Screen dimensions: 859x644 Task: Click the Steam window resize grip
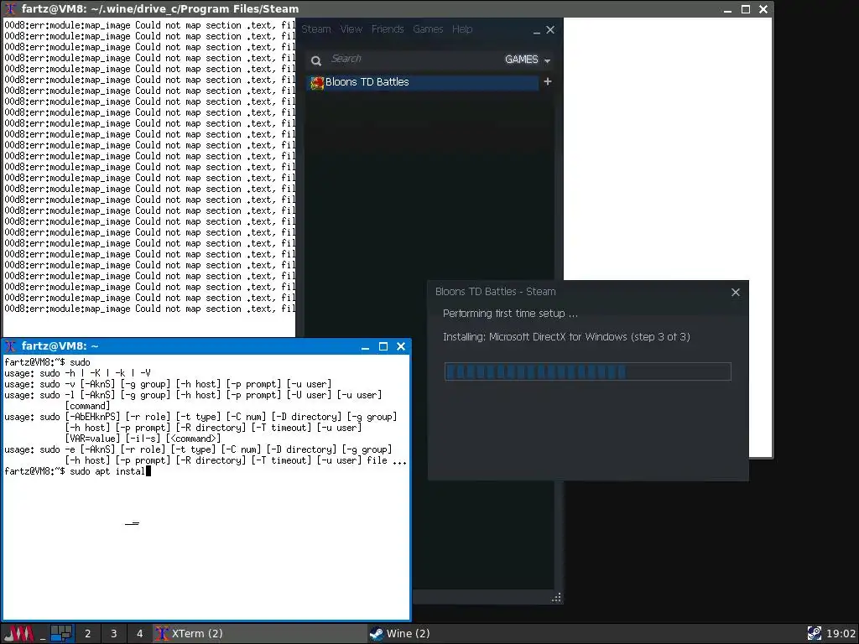(556, 598)
